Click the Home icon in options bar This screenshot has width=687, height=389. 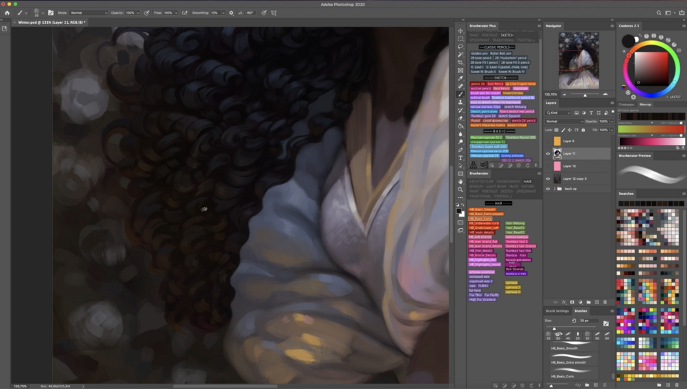click(7, 13)
